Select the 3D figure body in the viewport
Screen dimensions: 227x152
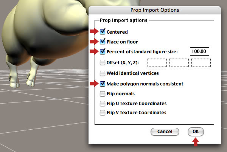tap(44, 29)
